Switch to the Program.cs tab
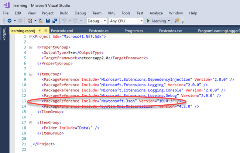The image size is (240, 153). [x=134, y=31]
